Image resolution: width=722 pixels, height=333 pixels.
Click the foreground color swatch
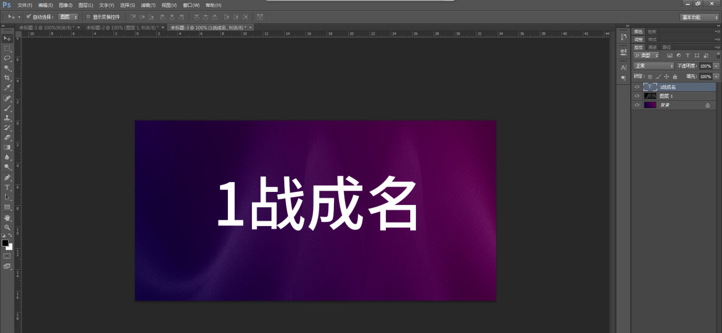pyautogui.click(x=5, y=243)
